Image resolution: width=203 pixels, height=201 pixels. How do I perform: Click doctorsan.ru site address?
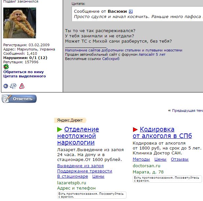click(147, 166)
